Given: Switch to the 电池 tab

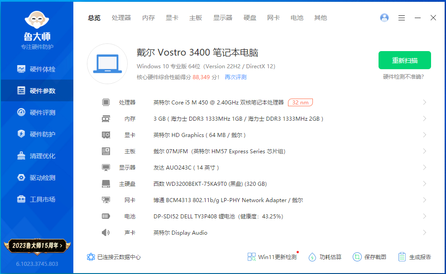Looking at the screenshot, I should tap(297, 18).
